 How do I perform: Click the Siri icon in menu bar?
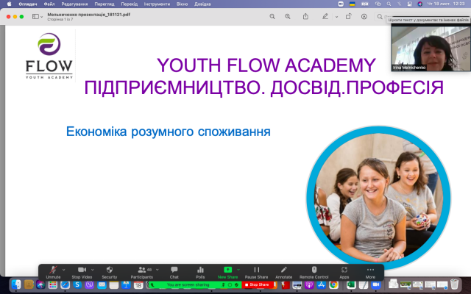coord(420,4)
